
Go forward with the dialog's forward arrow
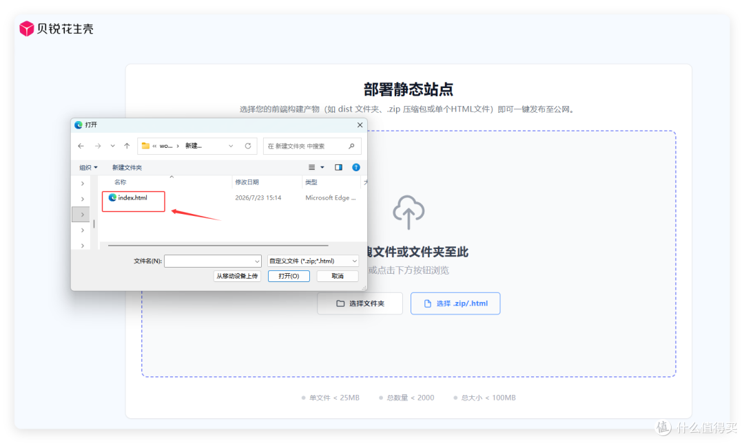(x=98, y=146)
